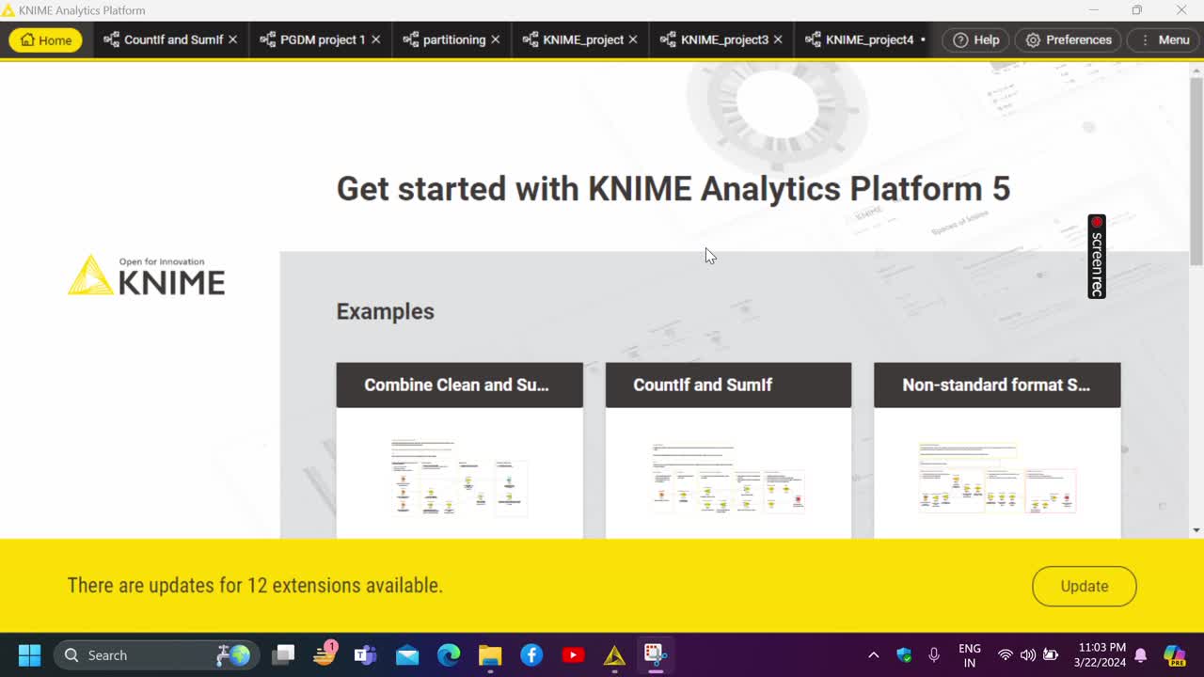This screenshot has height=677, width=1204.
Task: Click the battery tray icon
Action: tap(1051, 655)
